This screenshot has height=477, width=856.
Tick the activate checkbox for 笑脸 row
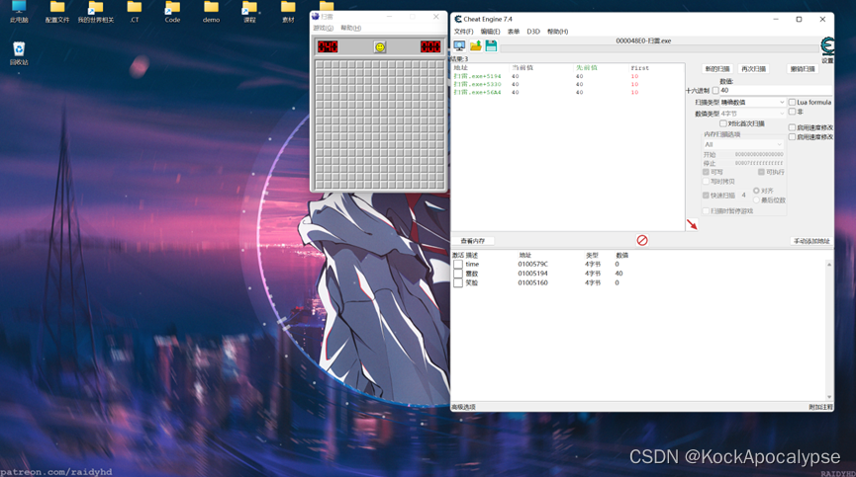click(458, 282)
